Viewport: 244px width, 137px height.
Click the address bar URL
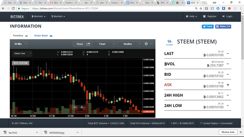(65, 8)
